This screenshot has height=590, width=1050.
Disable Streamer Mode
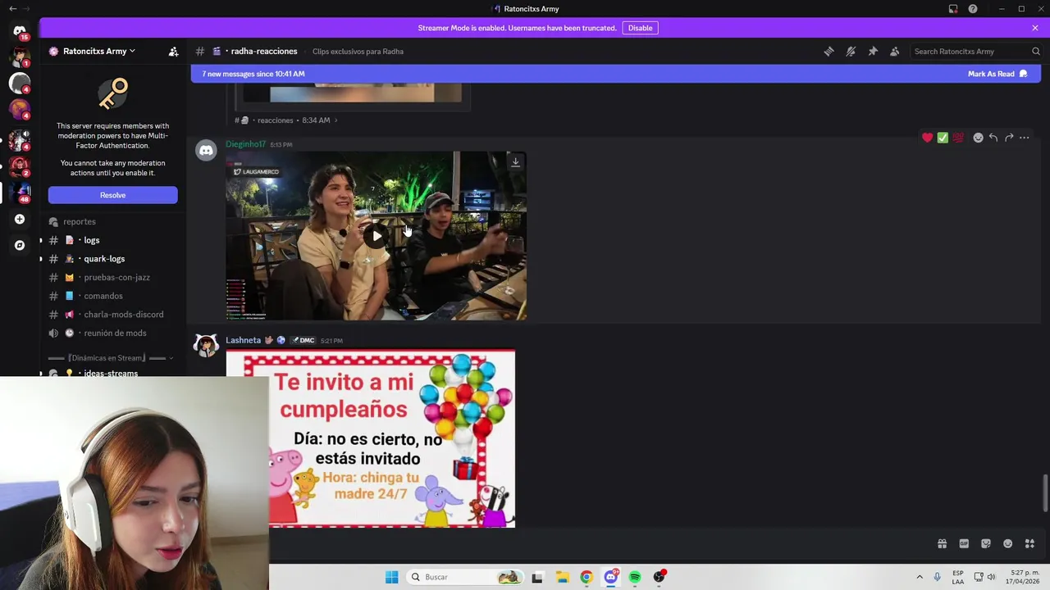(640, 28)
